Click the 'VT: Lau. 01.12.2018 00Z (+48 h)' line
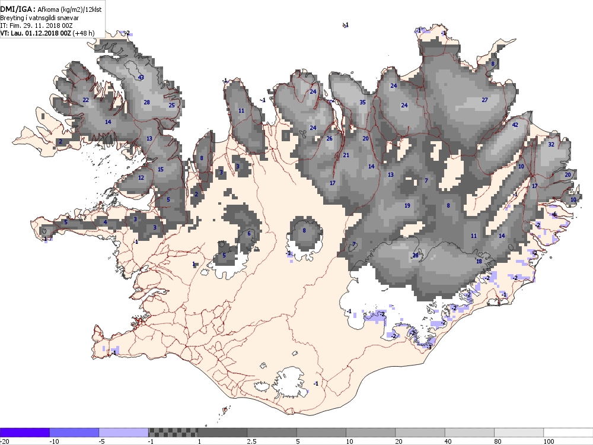Screen dimensions: 593x445 pos(47,33)
